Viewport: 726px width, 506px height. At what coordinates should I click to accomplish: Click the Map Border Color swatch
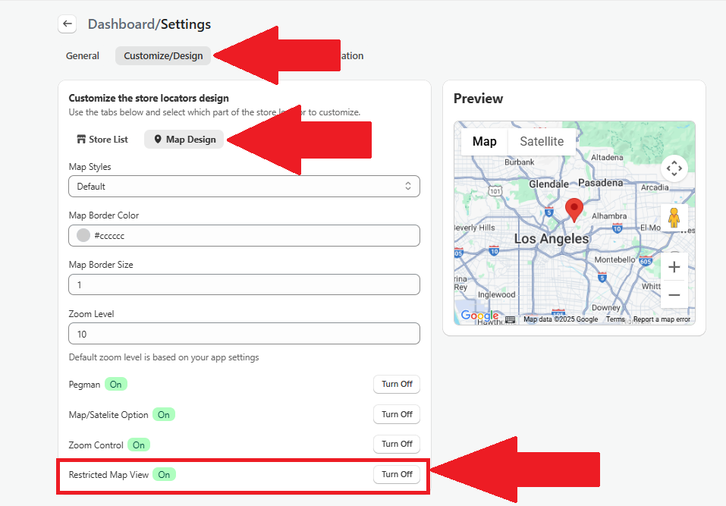coord(83,236)
